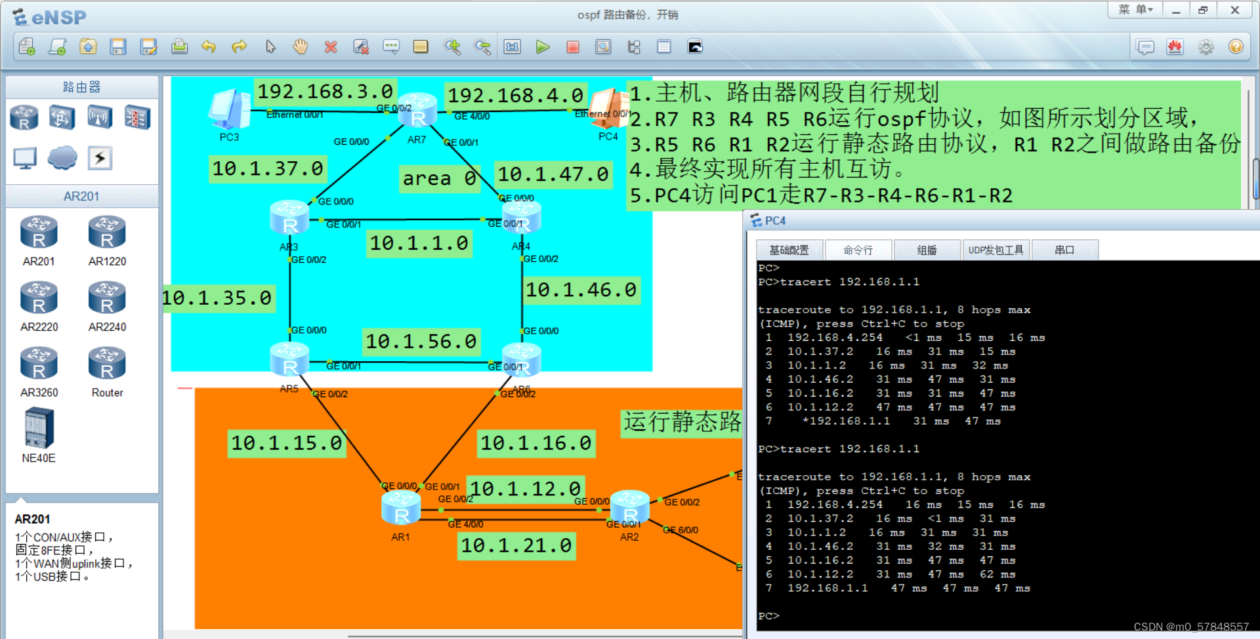Redo the last undone action
Image resolution: width=1260 pixels, height=639 pixels.
(240, 47)
